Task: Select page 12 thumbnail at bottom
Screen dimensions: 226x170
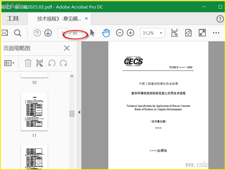Action: click(34, 157)
